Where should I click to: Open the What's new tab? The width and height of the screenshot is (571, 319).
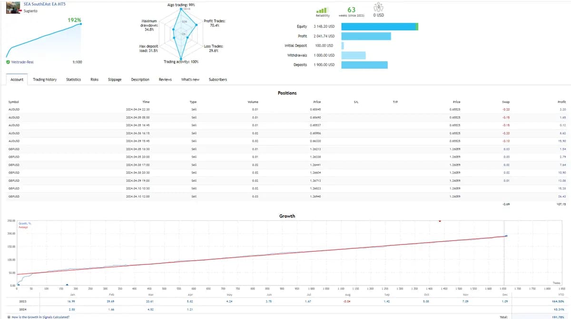coord(190,79)
